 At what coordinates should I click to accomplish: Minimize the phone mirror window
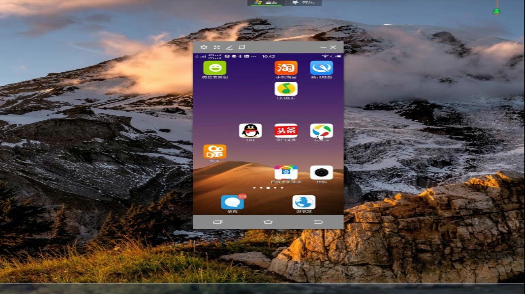click(323, 48)
